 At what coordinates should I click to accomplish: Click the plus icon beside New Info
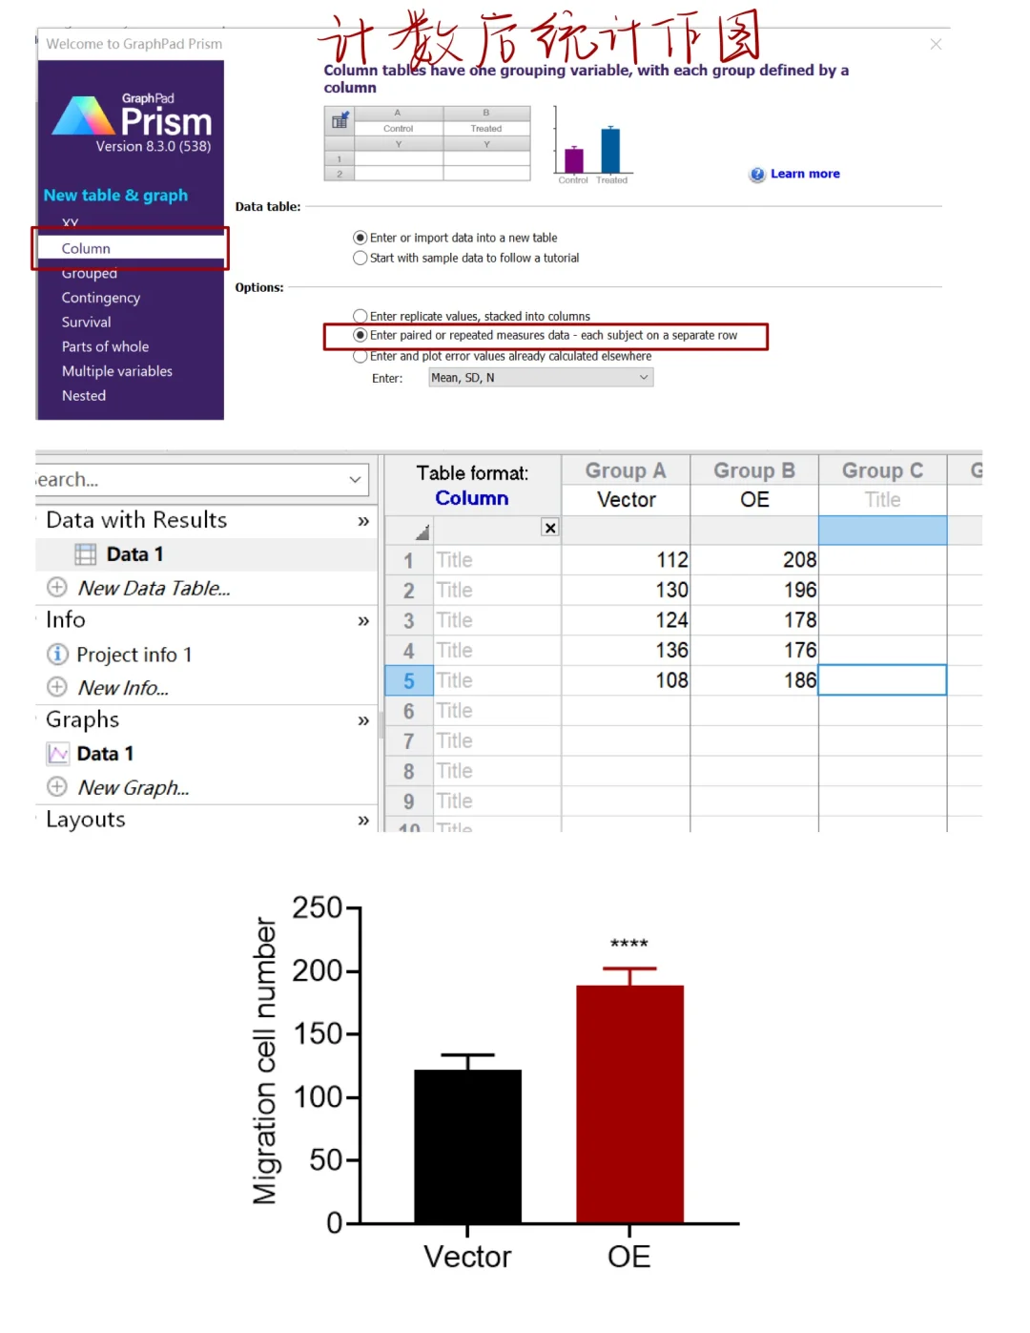pyautogui.click(x=57, y=687)
